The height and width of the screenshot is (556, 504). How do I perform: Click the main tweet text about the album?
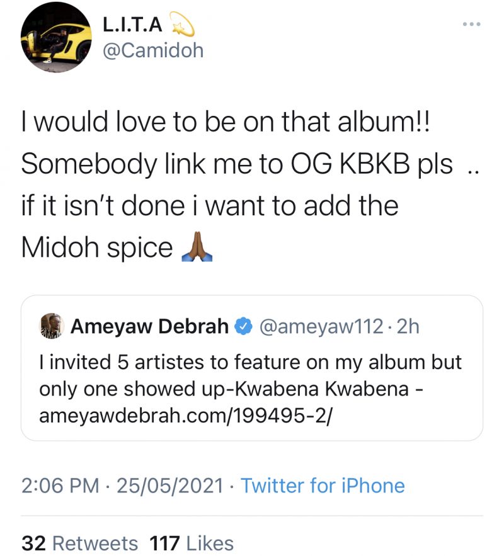pos(250,184)
